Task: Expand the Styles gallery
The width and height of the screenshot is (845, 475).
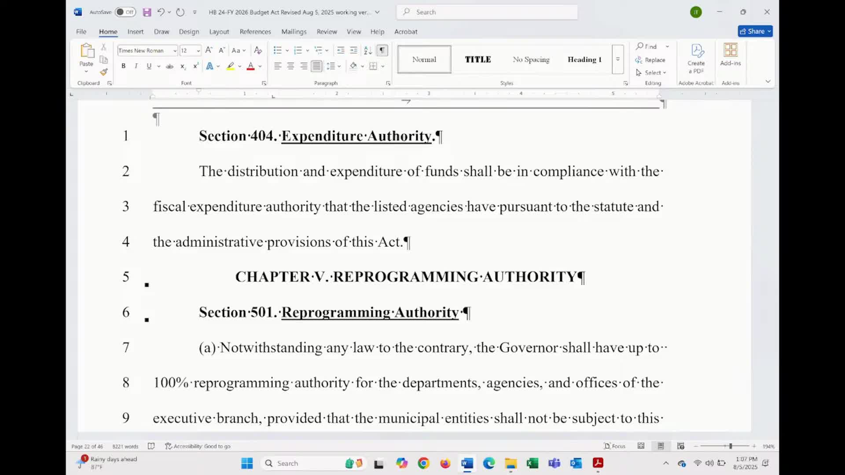Action: [618, 59]
